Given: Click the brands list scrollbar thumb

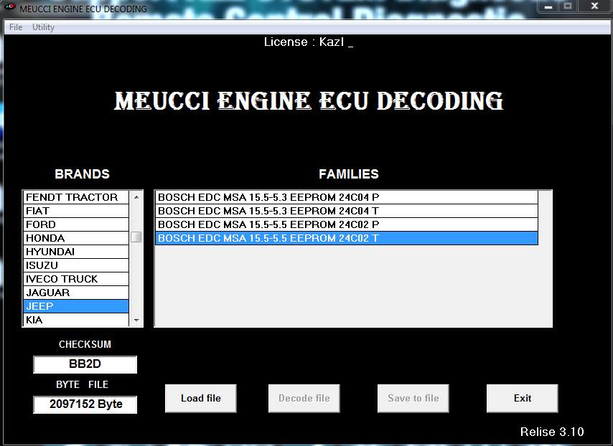Looking at the screenshot, I should point(136,237).
